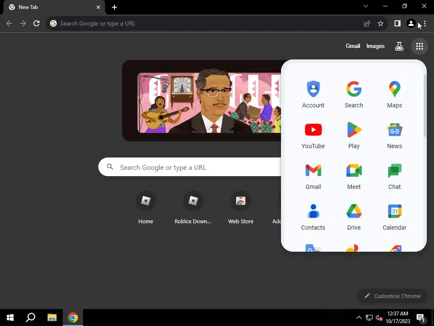Click the Images link at top
This screenshot has width=434, height=326.
pos(376,46)
